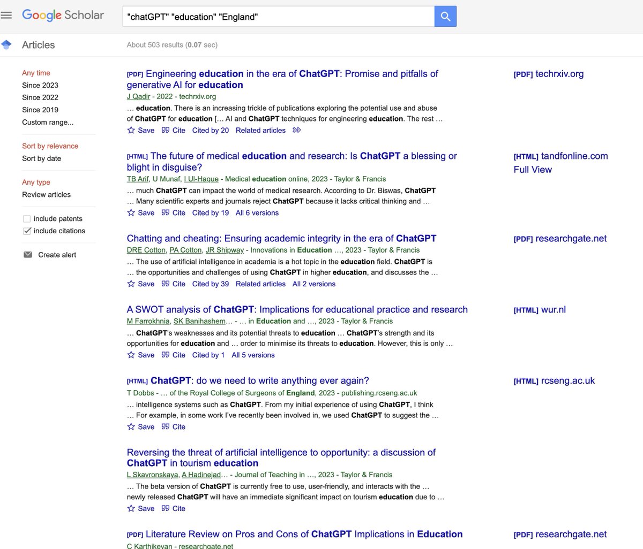
Task: Expand more options arrows on Engineering education result
Action: (297, 130)
